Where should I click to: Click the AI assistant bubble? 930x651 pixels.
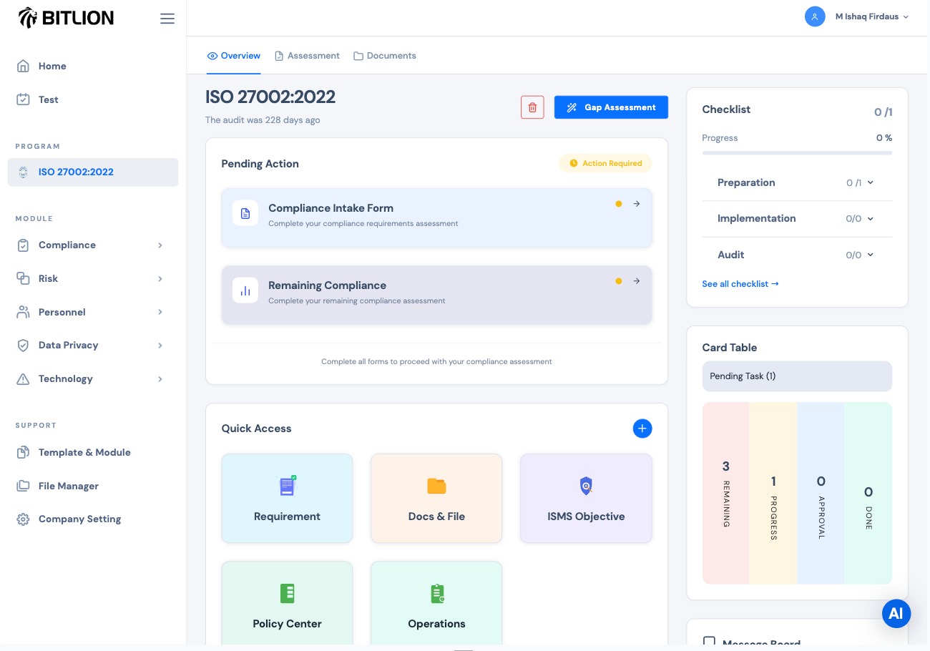[x=896, y=613]
